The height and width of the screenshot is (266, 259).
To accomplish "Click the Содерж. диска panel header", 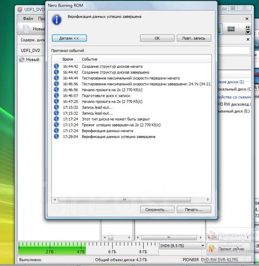I will 32,40.
